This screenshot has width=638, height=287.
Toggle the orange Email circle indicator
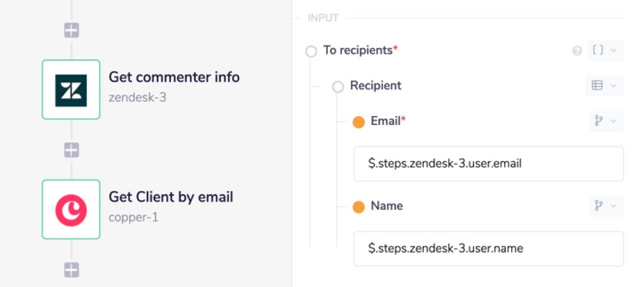coord(359,121)
